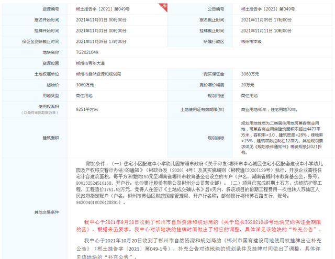The width and height of the screenshot is (335, 259).
Task: Select the district value 郴州市本级
Action: point(251,42)
